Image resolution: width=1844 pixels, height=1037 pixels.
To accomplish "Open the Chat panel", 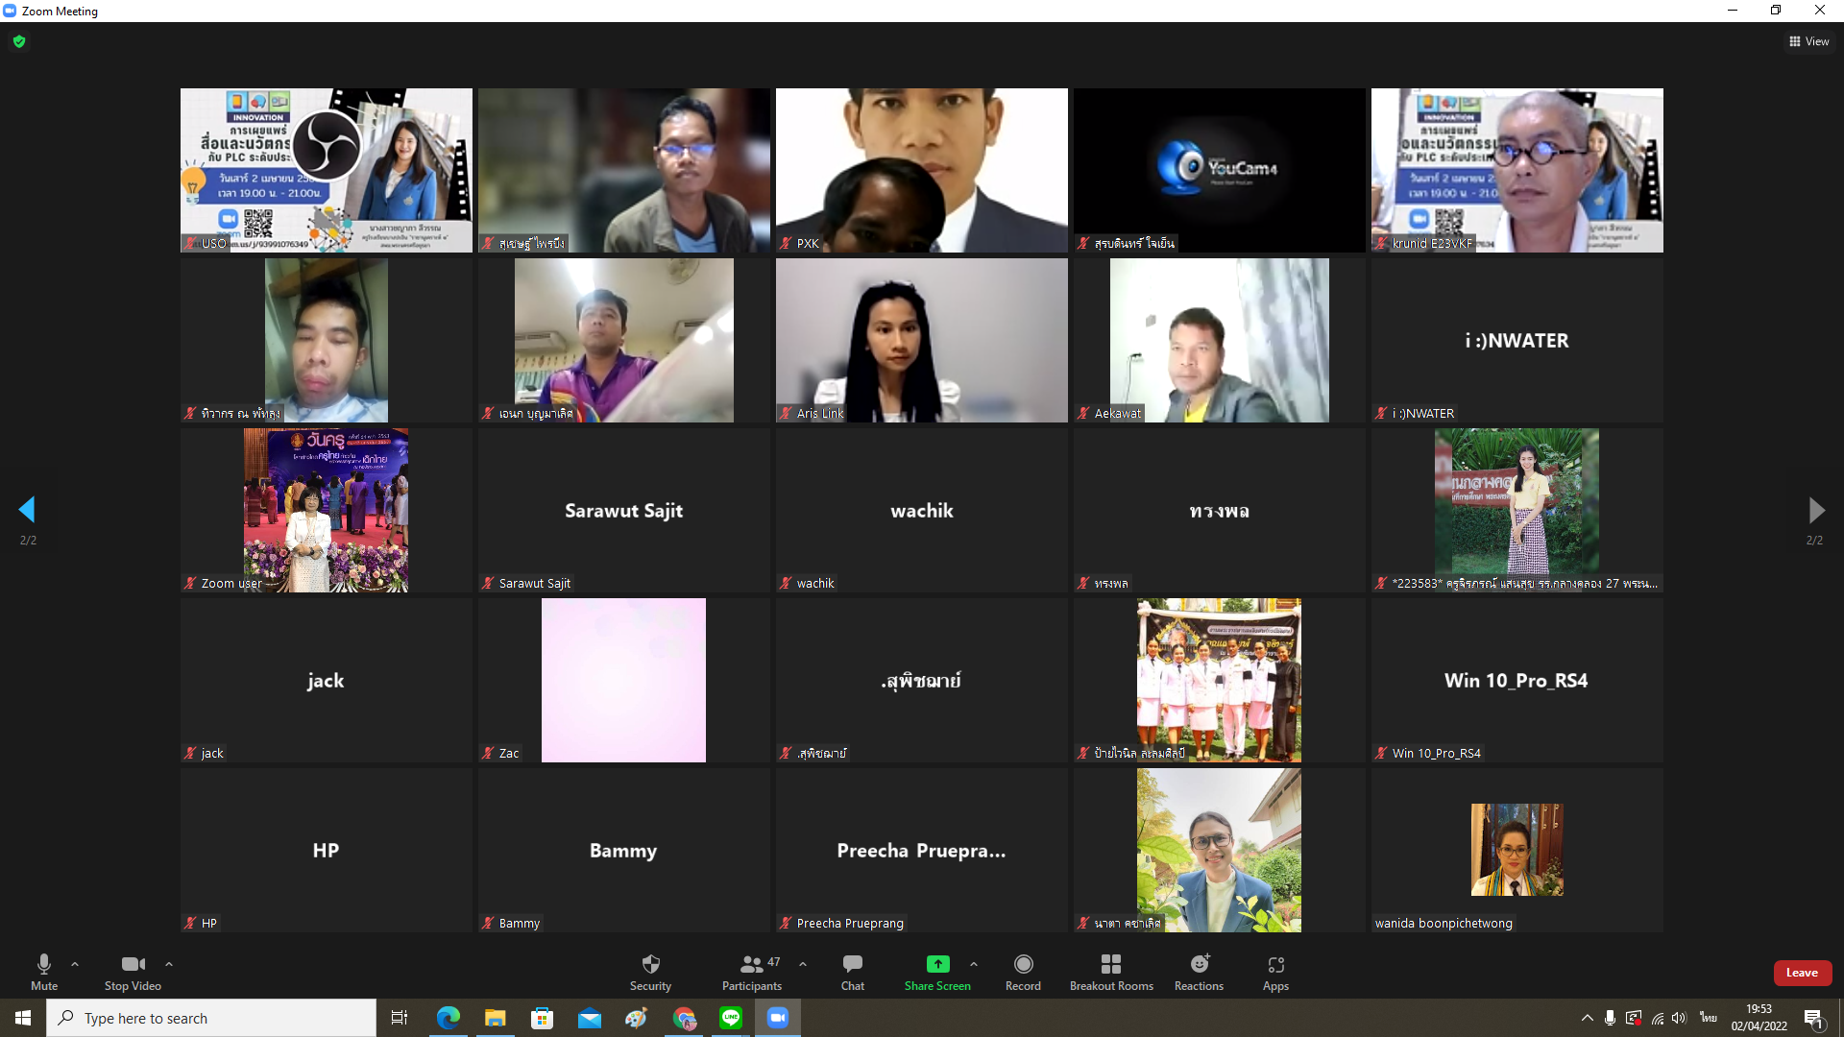I will pyautogui.click(x=852, y=971).
